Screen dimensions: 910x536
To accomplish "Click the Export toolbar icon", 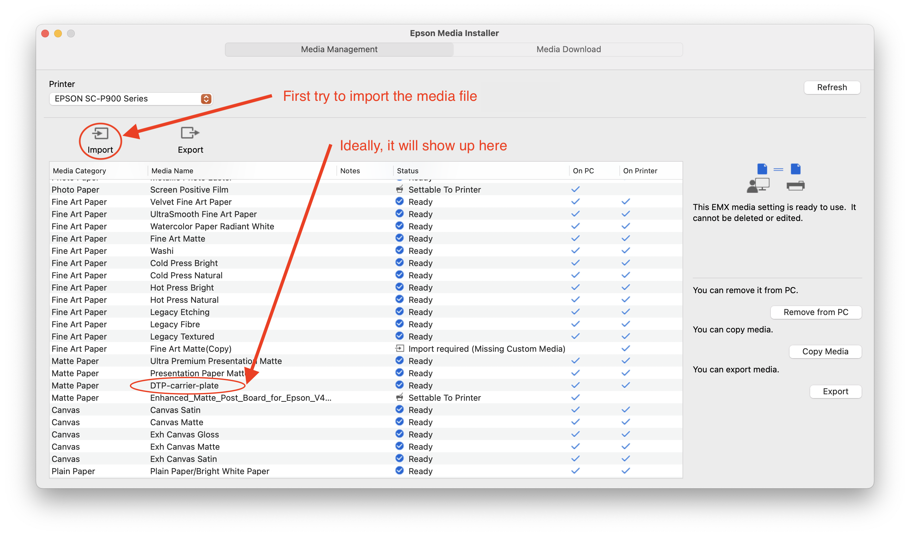I will (x=190, y=133).
